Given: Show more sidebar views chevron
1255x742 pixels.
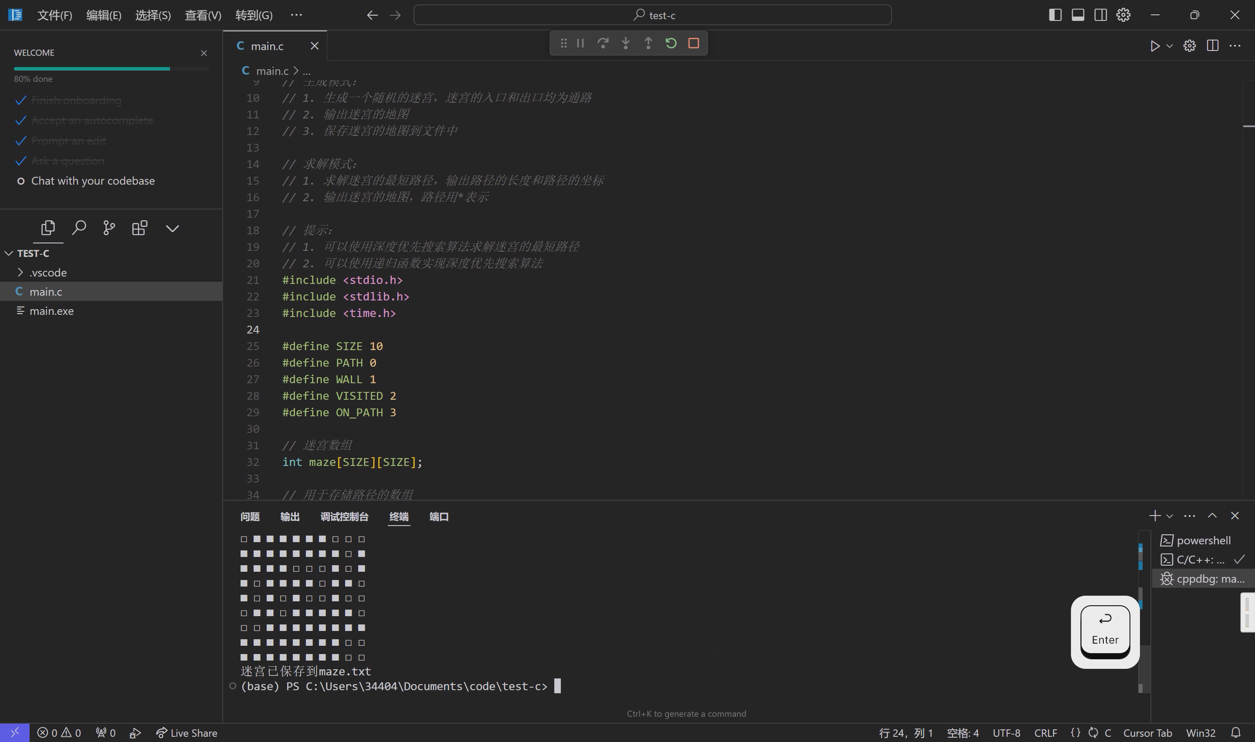Looking at the screenshot, I should [x=172, y=229].
